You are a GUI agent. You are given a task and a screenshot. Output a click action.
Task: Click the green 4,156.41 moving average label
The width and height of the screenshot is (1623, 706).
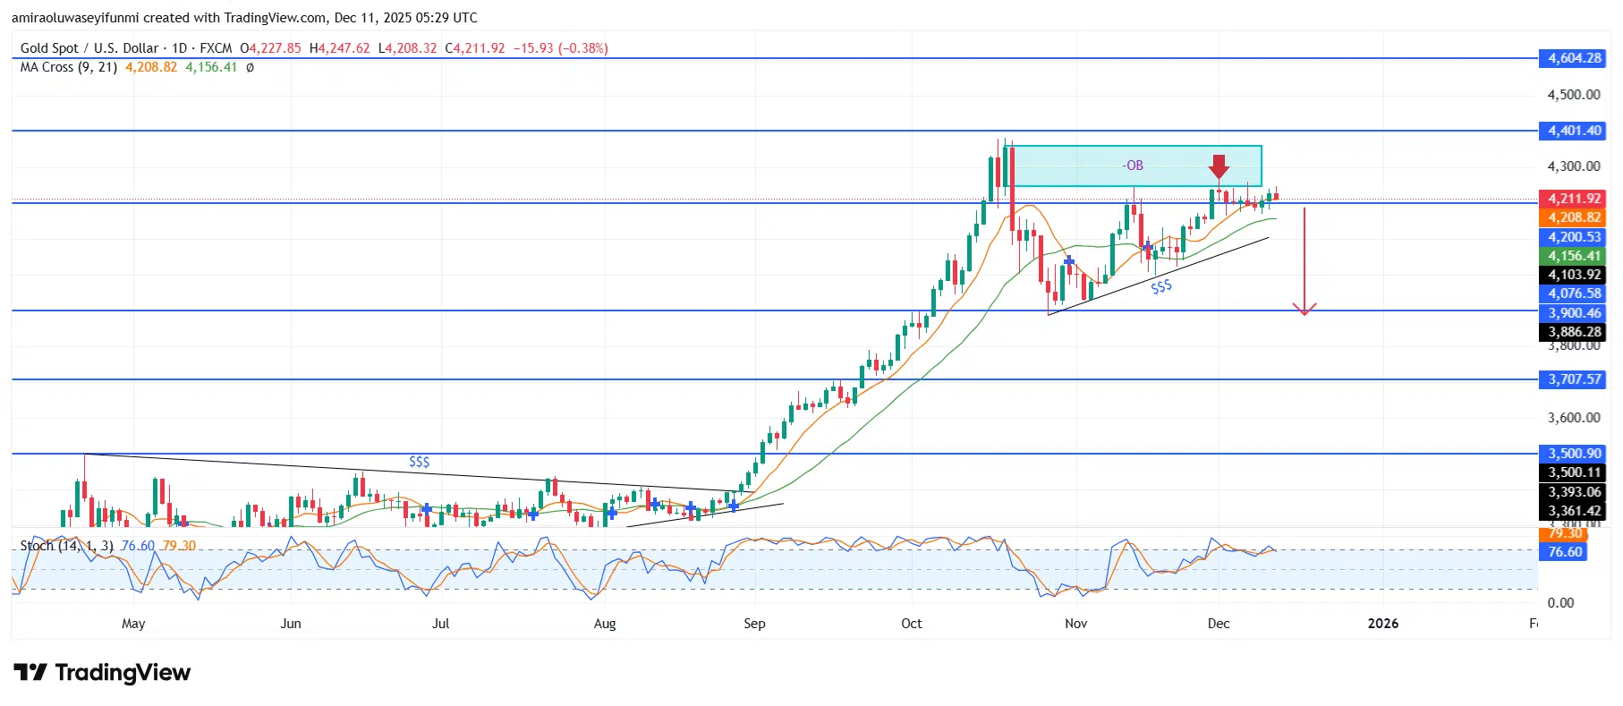tap(1574, 256)
